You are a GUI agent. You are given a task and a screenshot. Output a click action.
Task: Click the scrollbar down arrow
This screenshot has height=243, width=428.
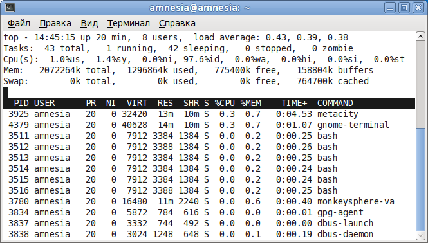coord(420,235)
